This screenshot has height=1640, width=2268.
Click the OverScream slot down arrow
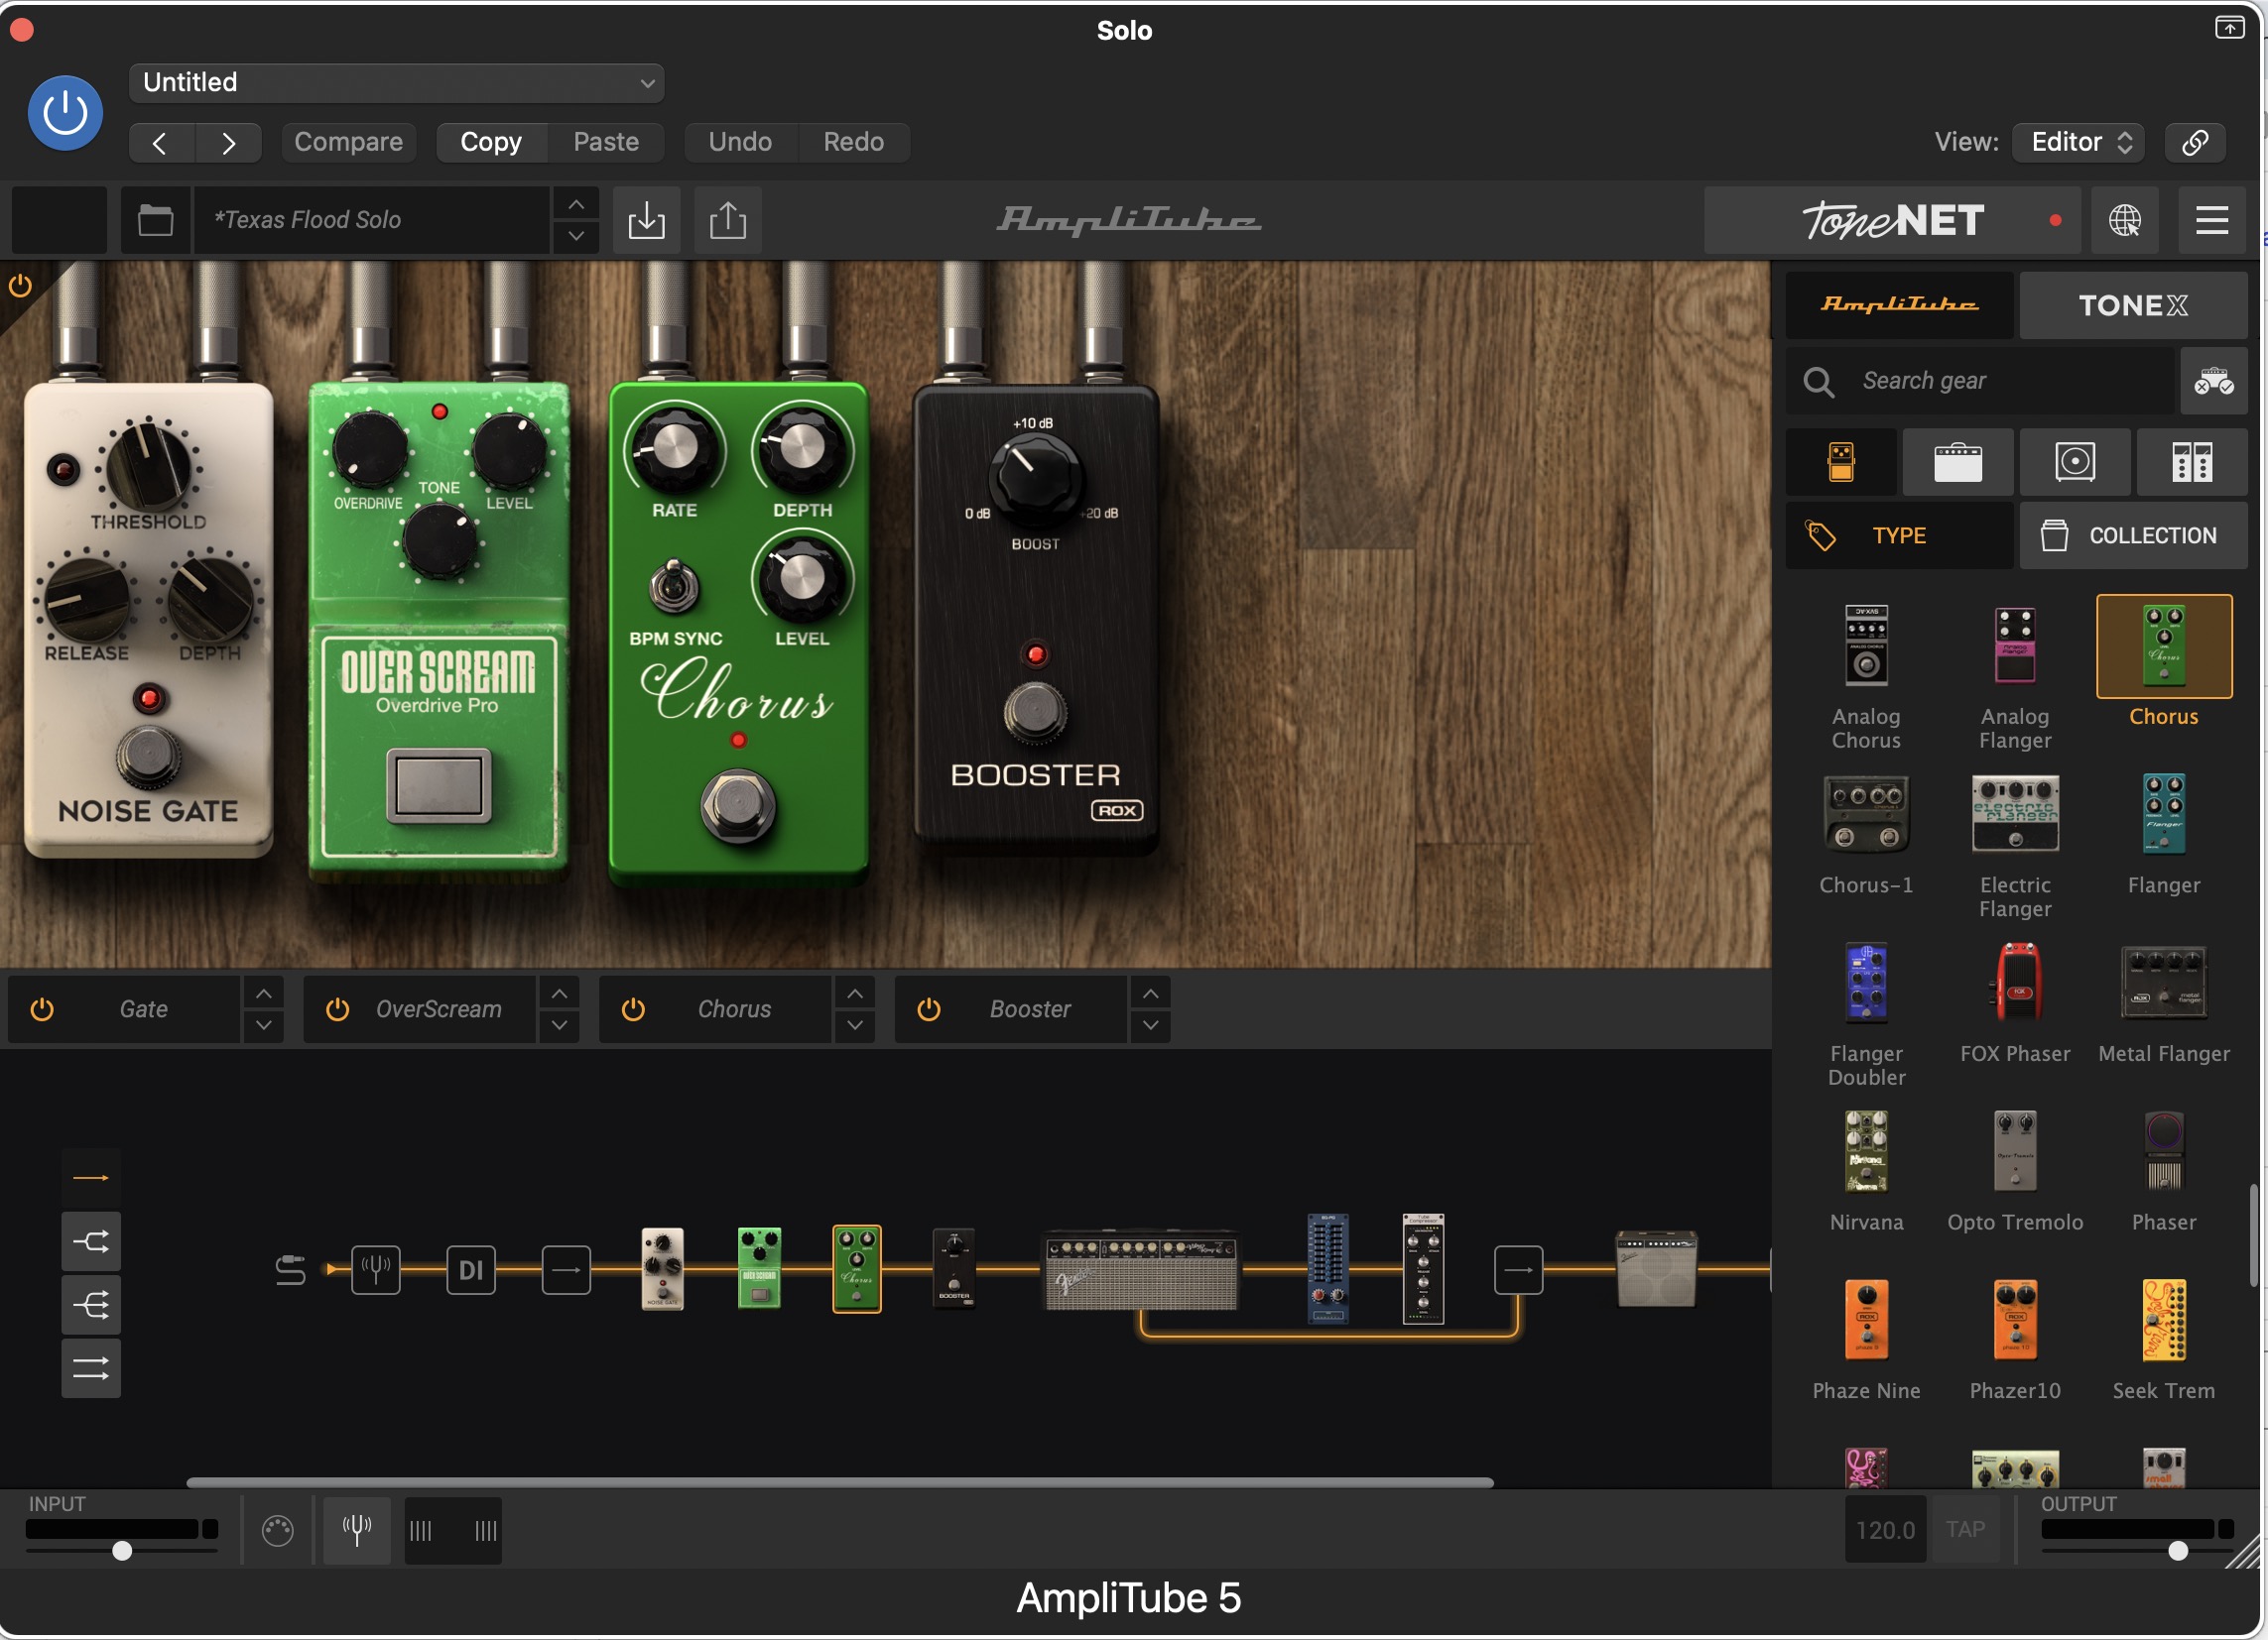[559, 1024]
